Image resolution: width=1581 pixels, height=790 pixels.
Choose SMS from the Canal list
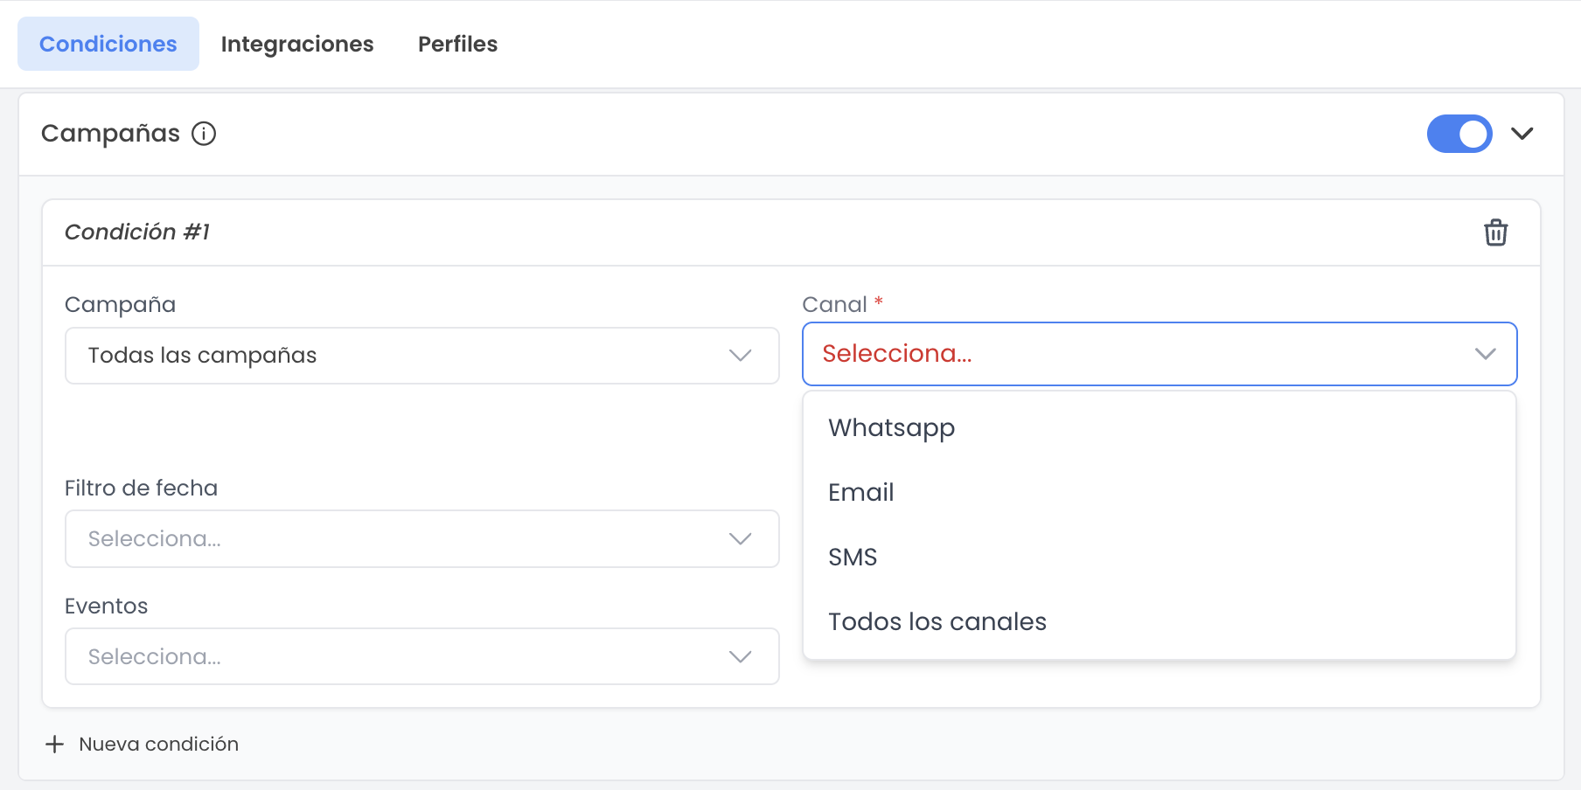pyautogui.click(x=853, y=557)
